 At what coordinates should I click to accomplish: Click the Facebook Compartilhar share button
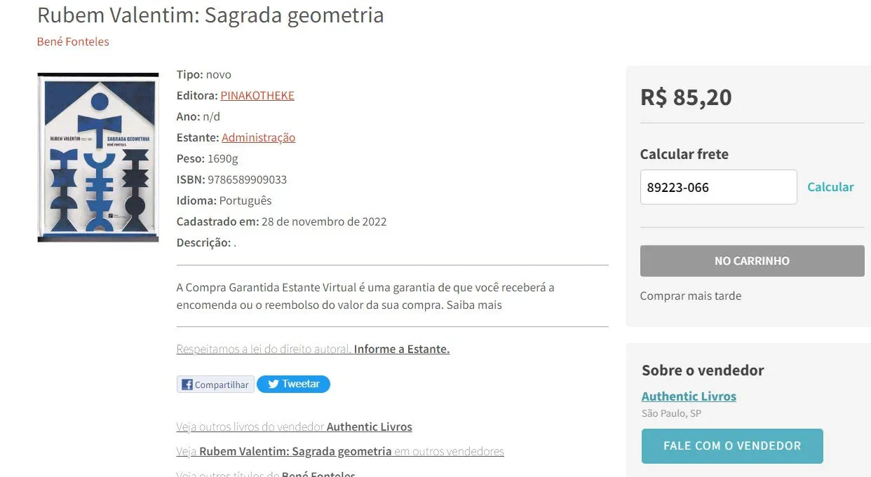215,385
